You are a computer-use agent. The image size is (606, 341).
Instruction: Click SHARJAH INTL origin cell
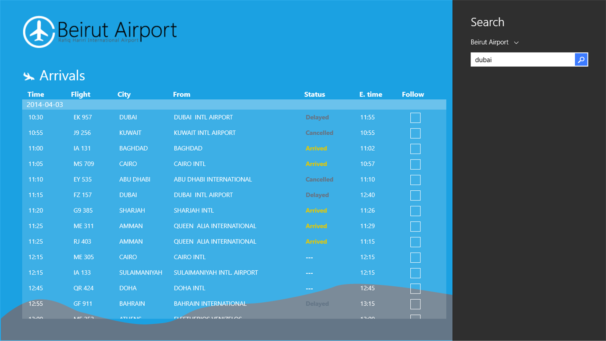(x=194, y=210)
